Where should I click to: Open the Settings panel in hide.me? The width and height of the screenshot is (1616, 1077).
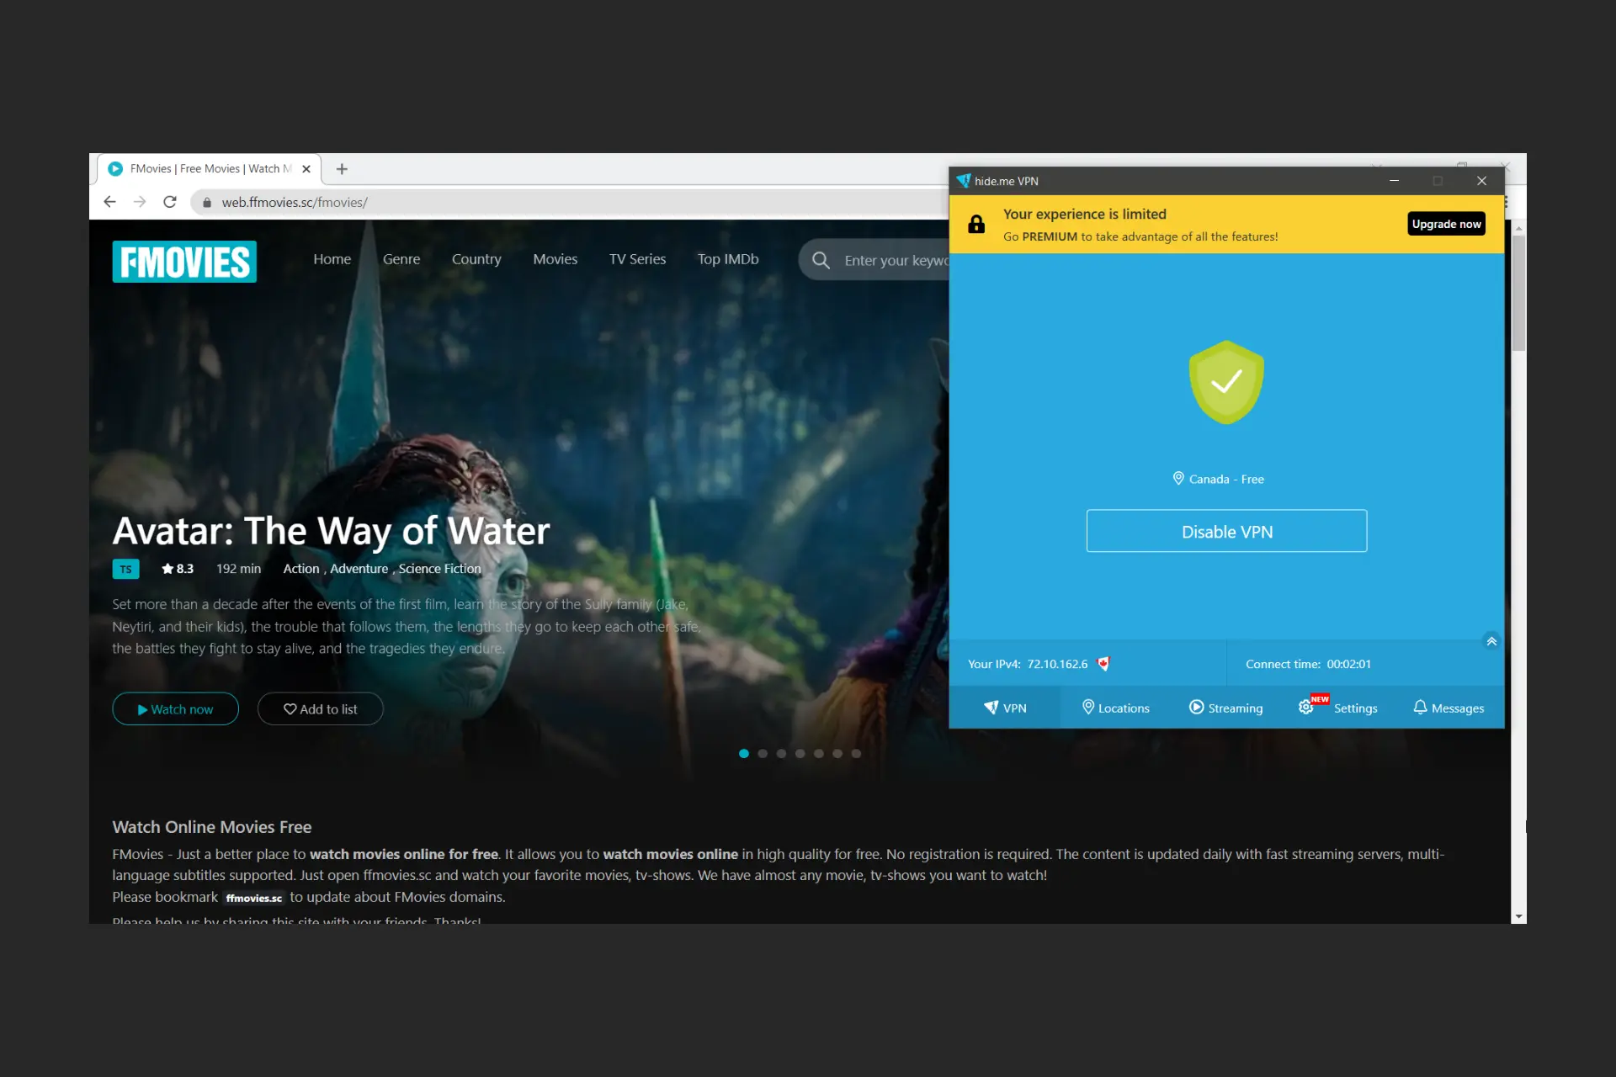[1338, 707]
